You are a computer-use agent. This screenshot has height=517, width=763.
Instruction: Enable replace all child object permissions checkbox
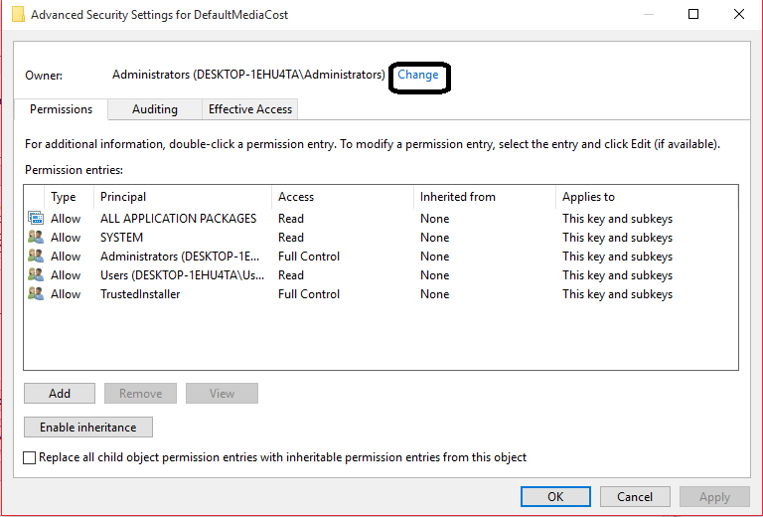pyautogui.click(x=30, y=458)
